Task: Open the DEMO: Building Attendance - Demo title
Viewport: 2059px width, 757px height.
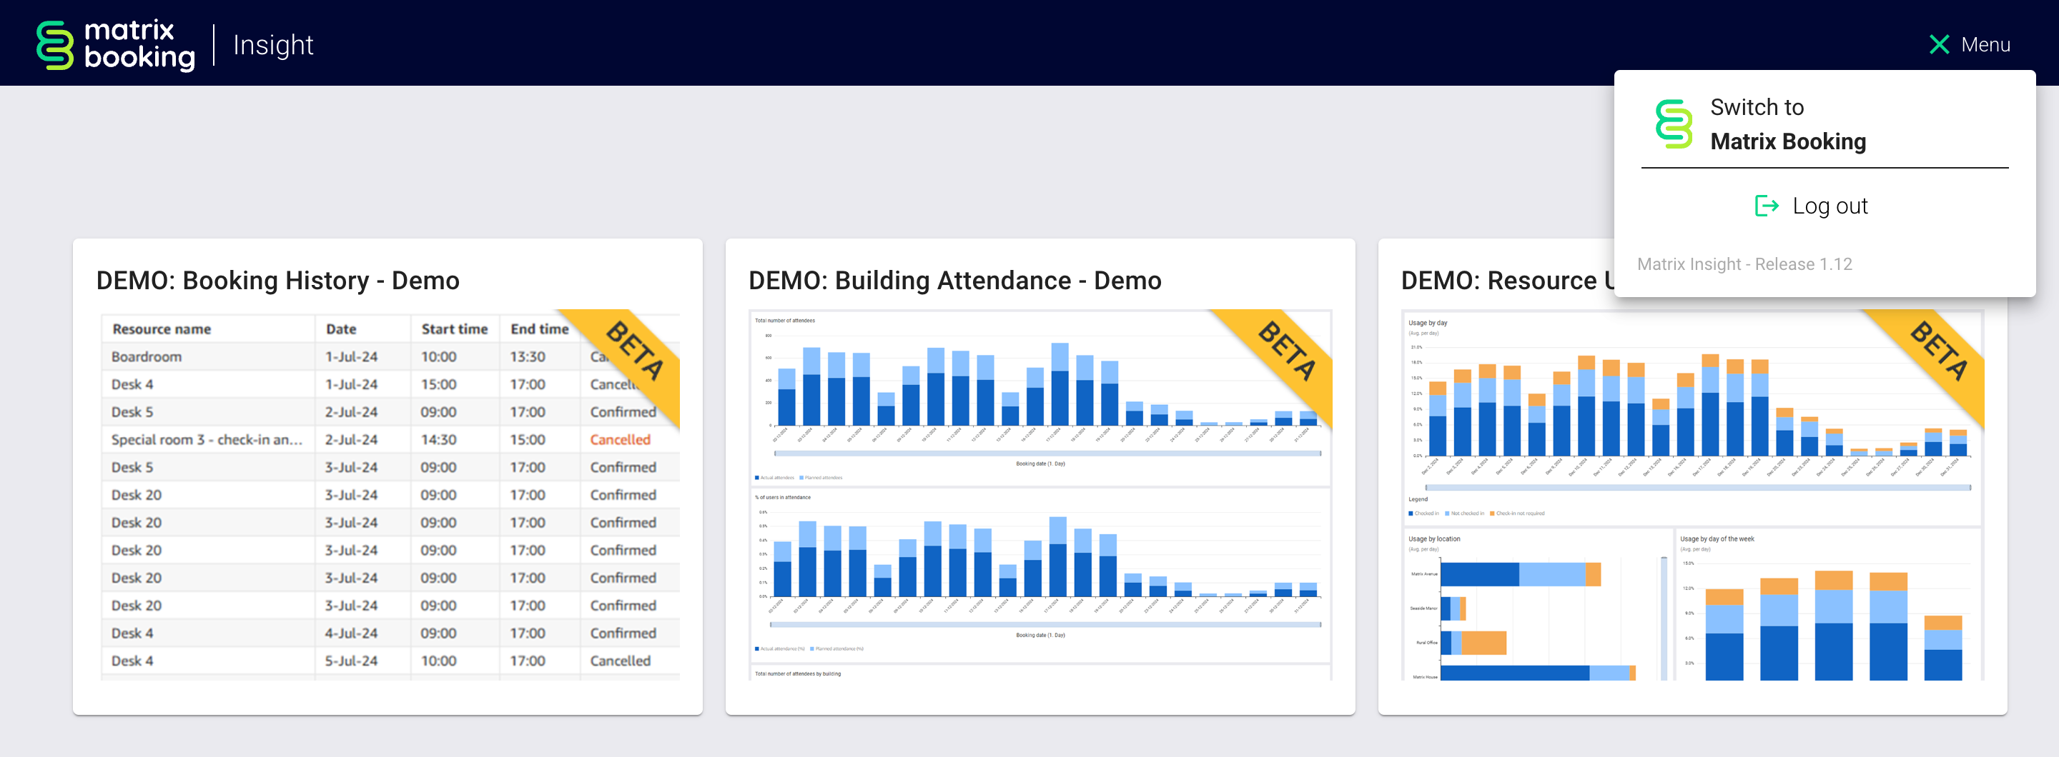Action: point(954,280)
